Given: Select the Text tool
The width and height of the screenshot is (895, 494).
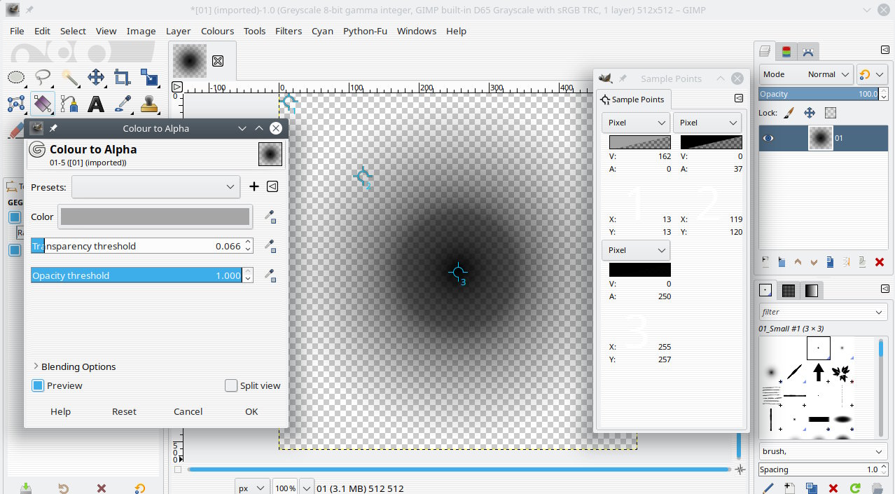Looking at the screenshot, I should tap(96, 104).
